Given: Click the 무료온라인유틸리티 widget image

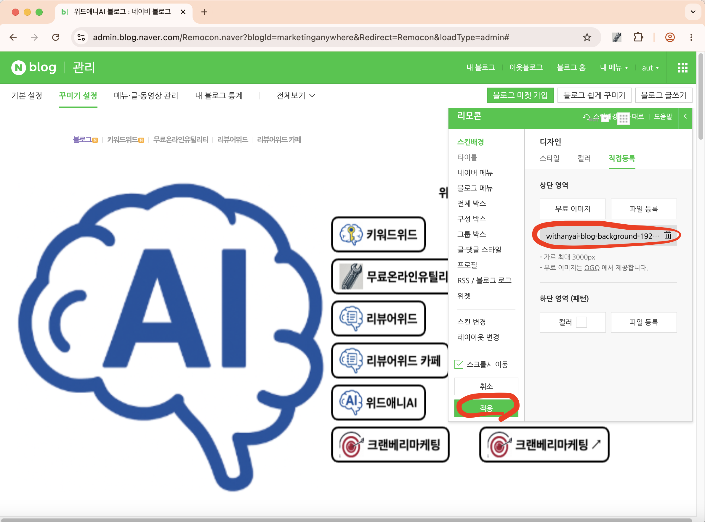Looking at the screenshot, I should pyautogui.click(x=390, y=276).
